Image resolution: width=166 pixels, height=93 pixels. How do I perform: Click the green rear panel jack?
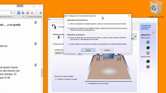148,48
